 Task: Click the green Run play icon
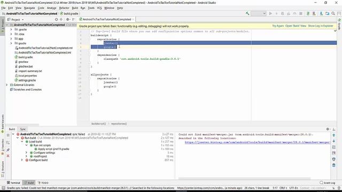270,13
